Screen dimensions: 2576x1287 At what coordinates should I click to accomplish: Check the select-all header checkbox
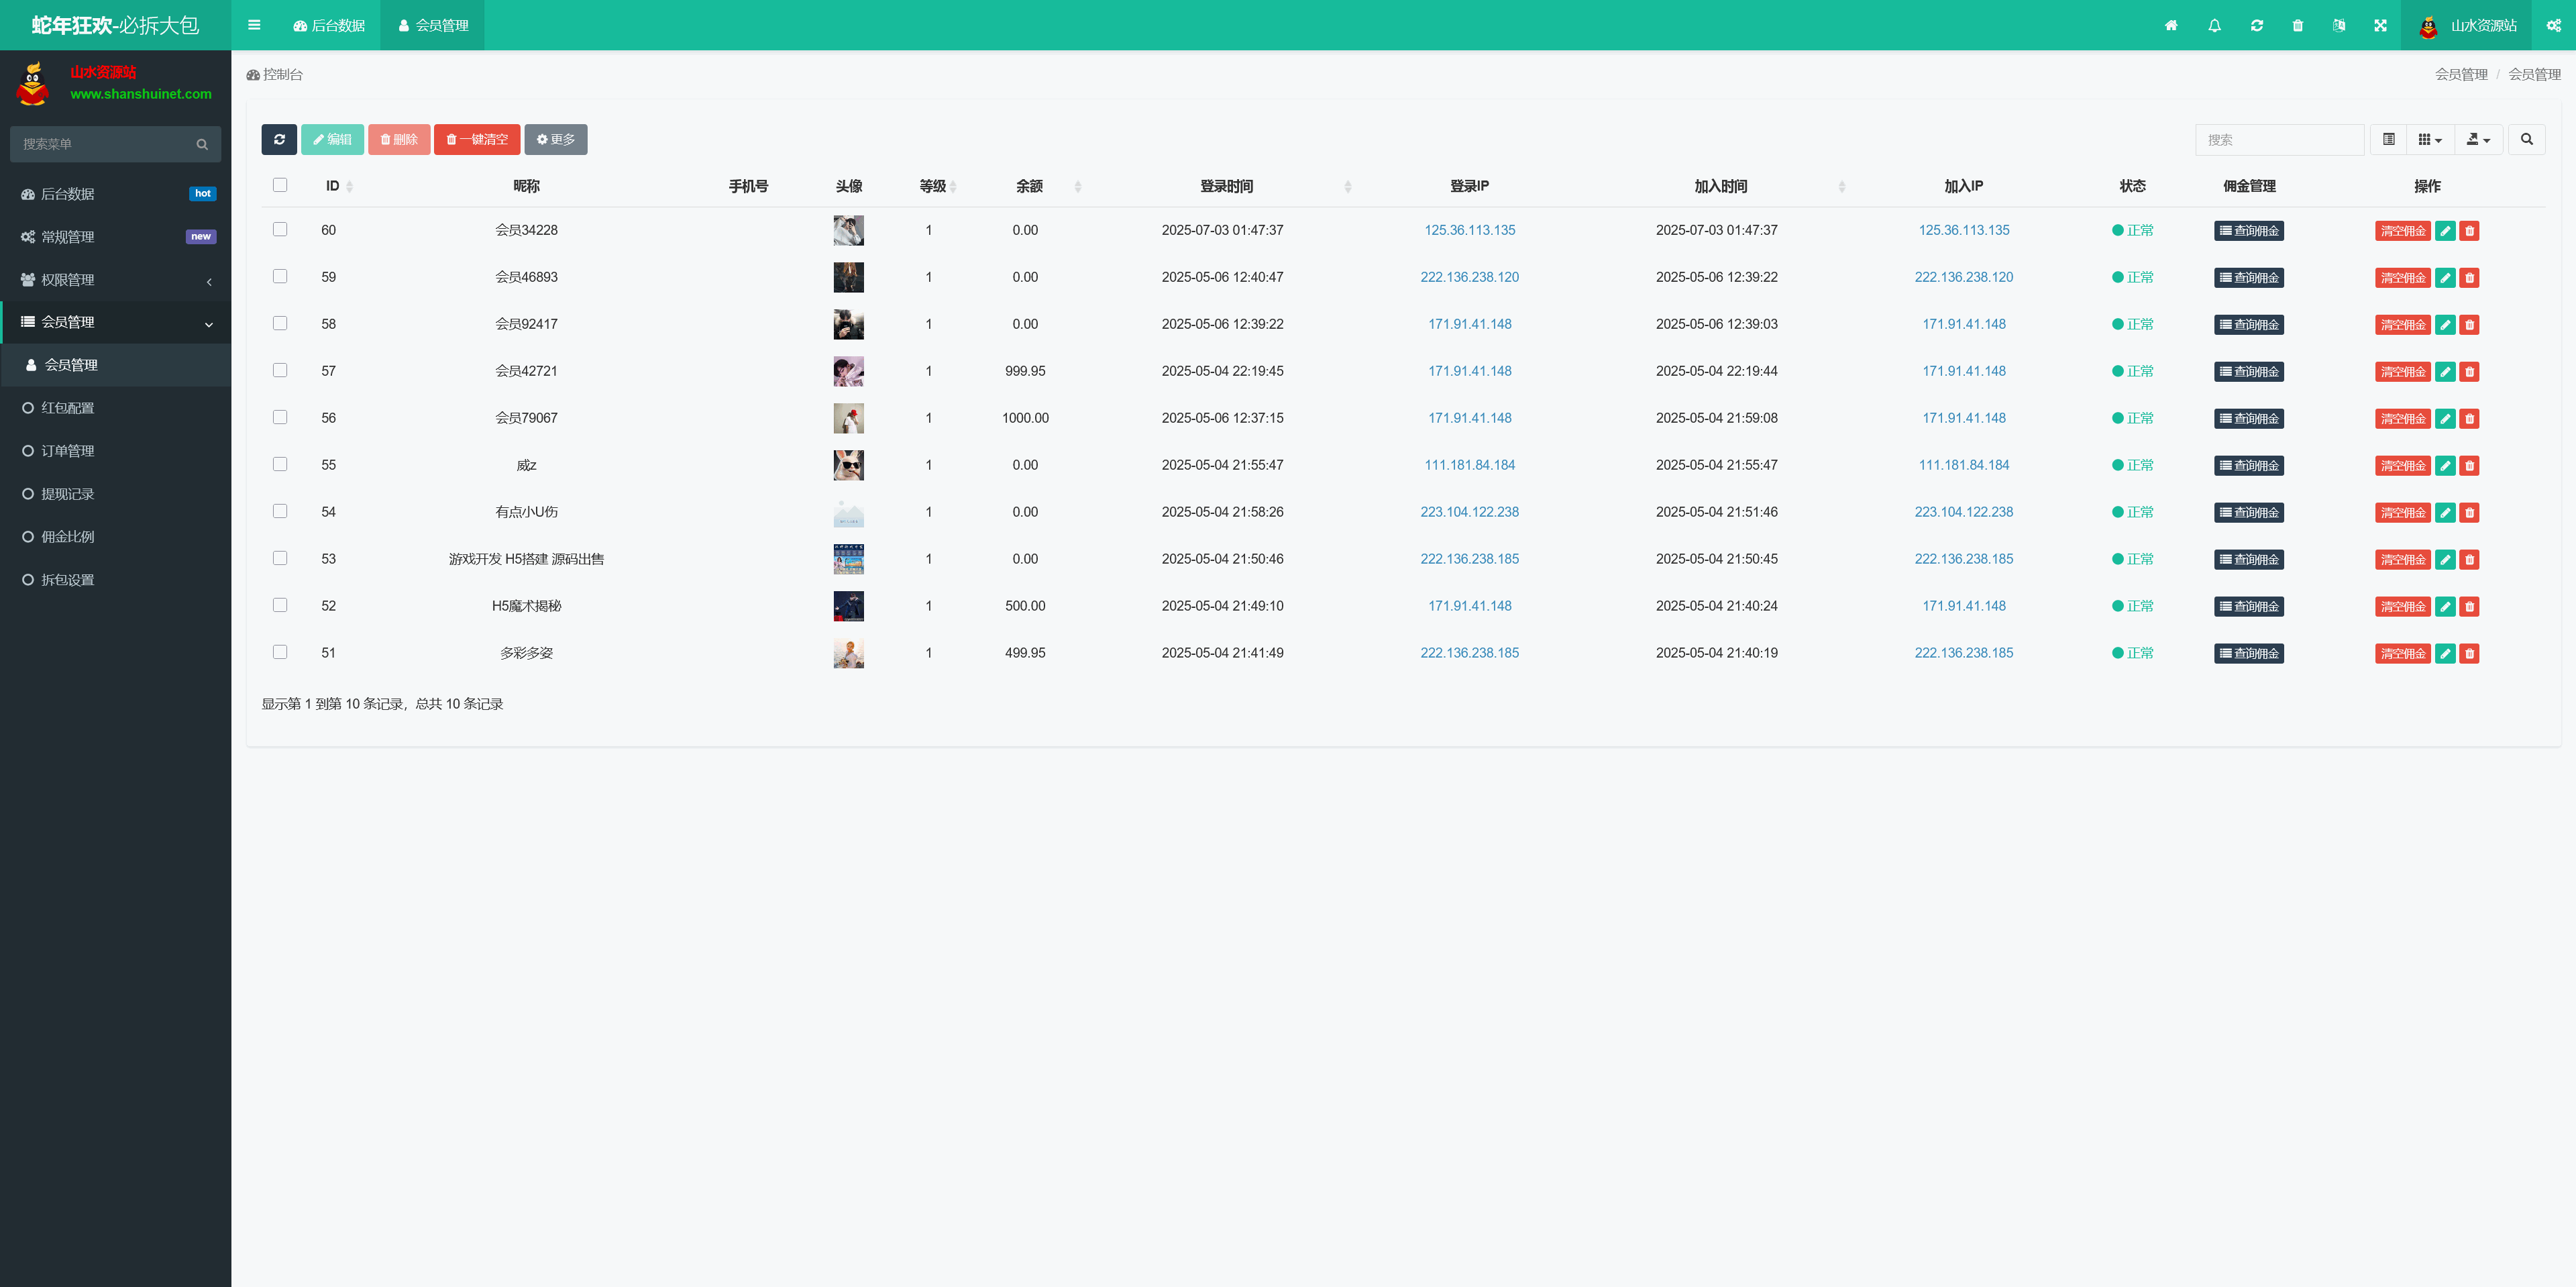tap(280, 185)
